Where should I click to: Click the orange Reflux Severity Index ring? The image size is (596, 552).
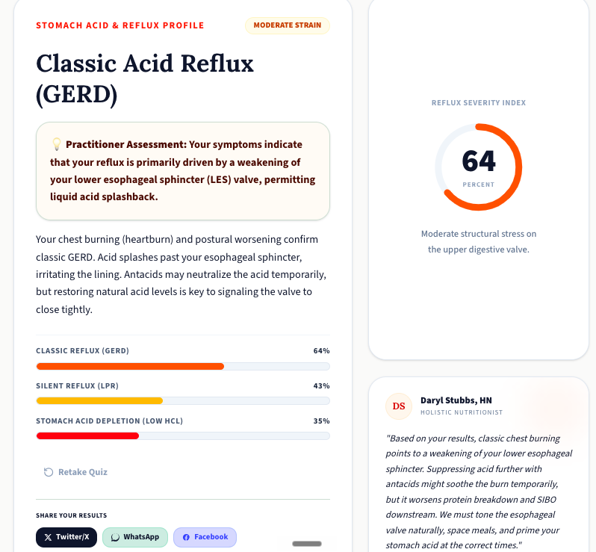tap(478, 167)
